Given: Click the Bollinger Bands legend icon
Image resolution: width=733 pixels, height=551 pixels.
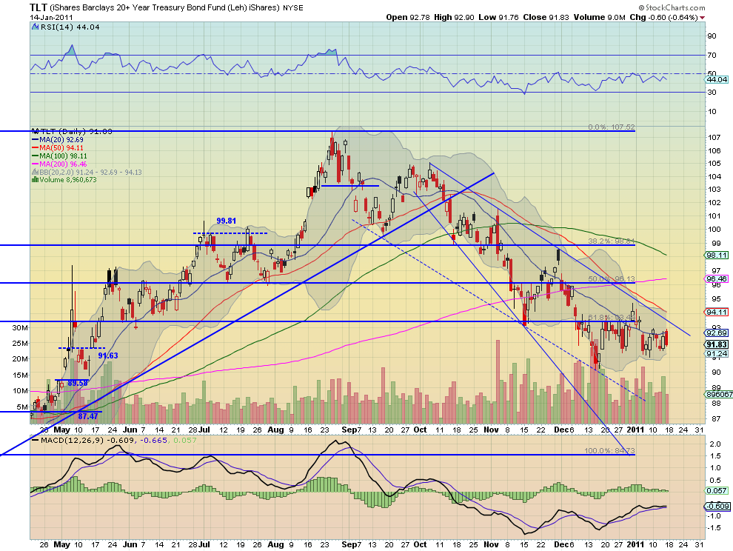Looking at the screenshot, I should 35,172.
